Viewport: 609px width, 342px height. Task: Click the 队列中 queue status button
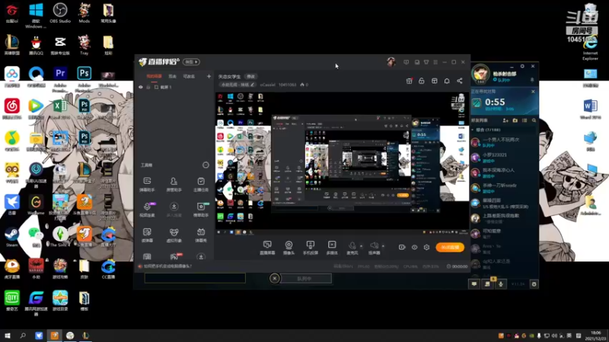[x=306, y=278]
